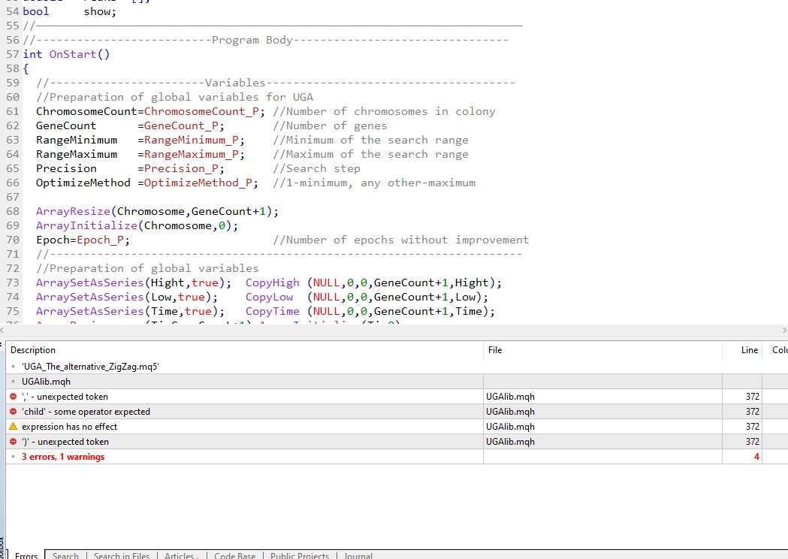Click ArrayResize call on line 68
This screenshot has width=788, height=559.
point(73,212)
